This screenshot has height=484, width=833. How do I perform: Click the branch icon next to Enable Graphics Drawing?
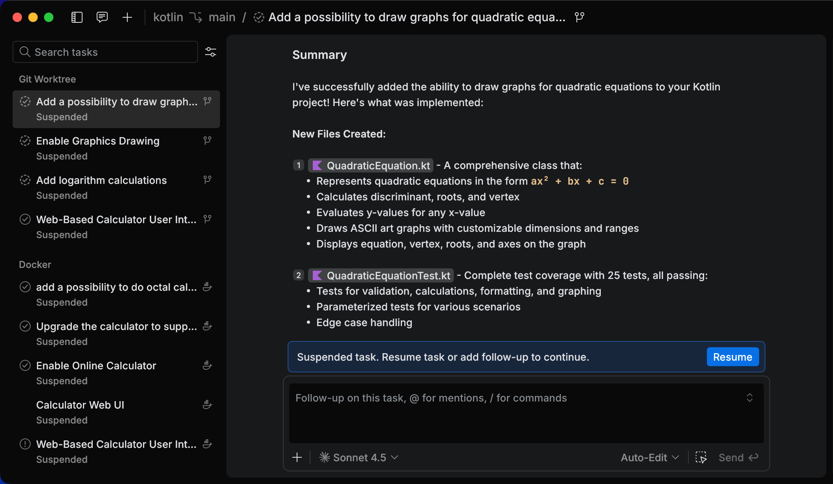207,140
